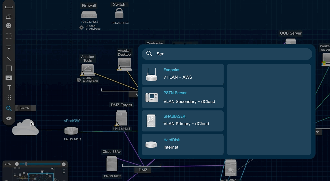This screenshot has height=181, width=330.
Task: Activate the dashed rectangle selection tool
Action: coord(9,36)
